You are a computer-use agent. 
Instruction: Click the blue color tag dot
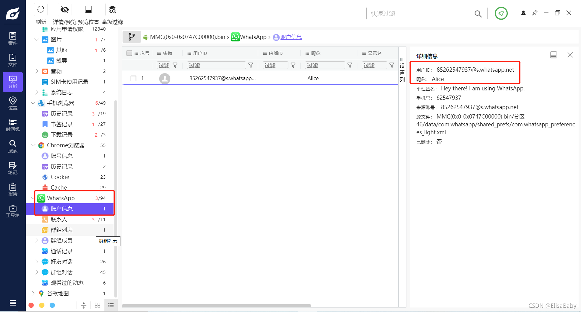tap(52, 305)
